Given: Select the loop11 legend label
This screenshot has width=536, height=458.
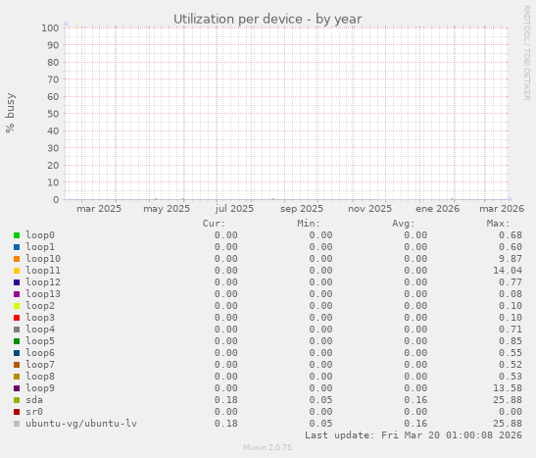Looking at the screenshot, I should (x=43, y=271).
